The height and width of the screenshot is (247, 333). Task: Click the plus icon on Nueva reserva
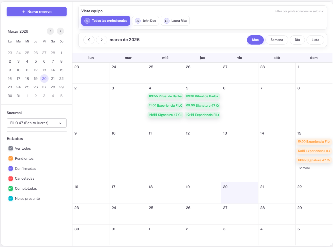click(24, 12)
